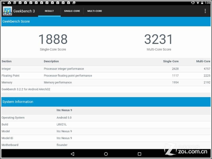Tap the Single-Core Score label

(53, 49)
